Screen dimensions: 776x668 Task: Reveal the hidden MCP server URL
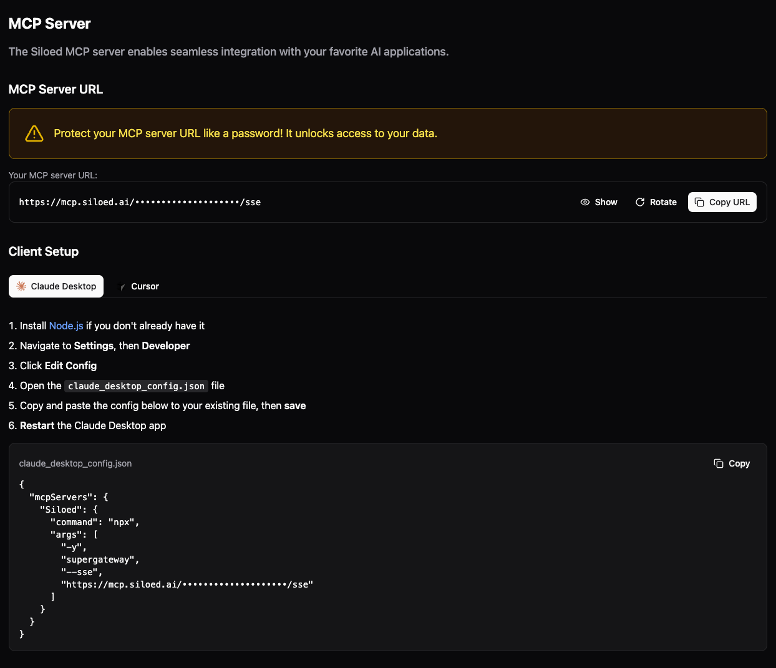point(598,202)
